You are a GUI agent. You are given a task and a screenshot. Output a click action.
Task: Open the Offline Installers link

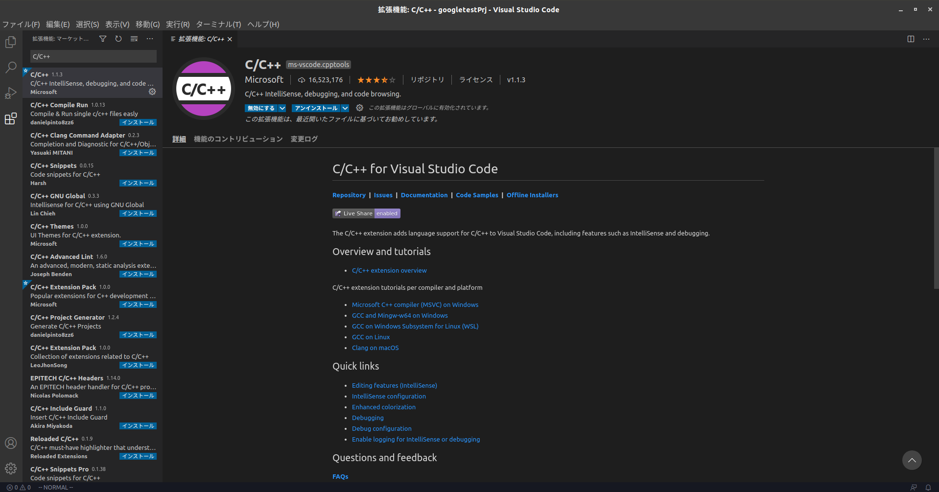point(532,195)
